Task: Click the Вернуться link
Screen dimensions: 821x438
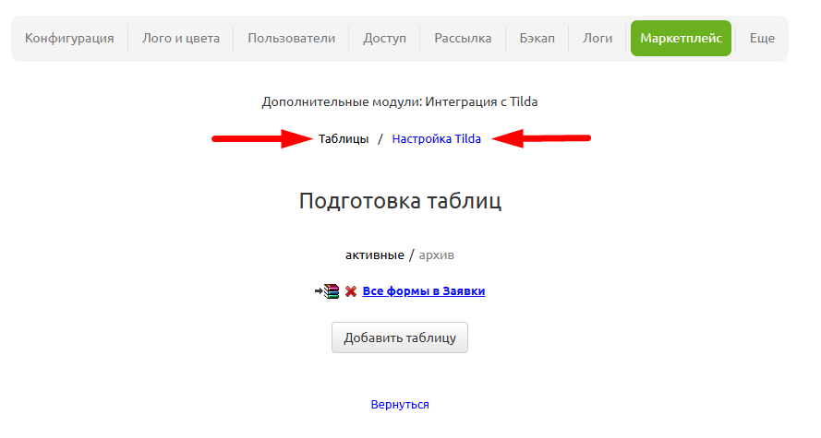Action: pos(400,405)
